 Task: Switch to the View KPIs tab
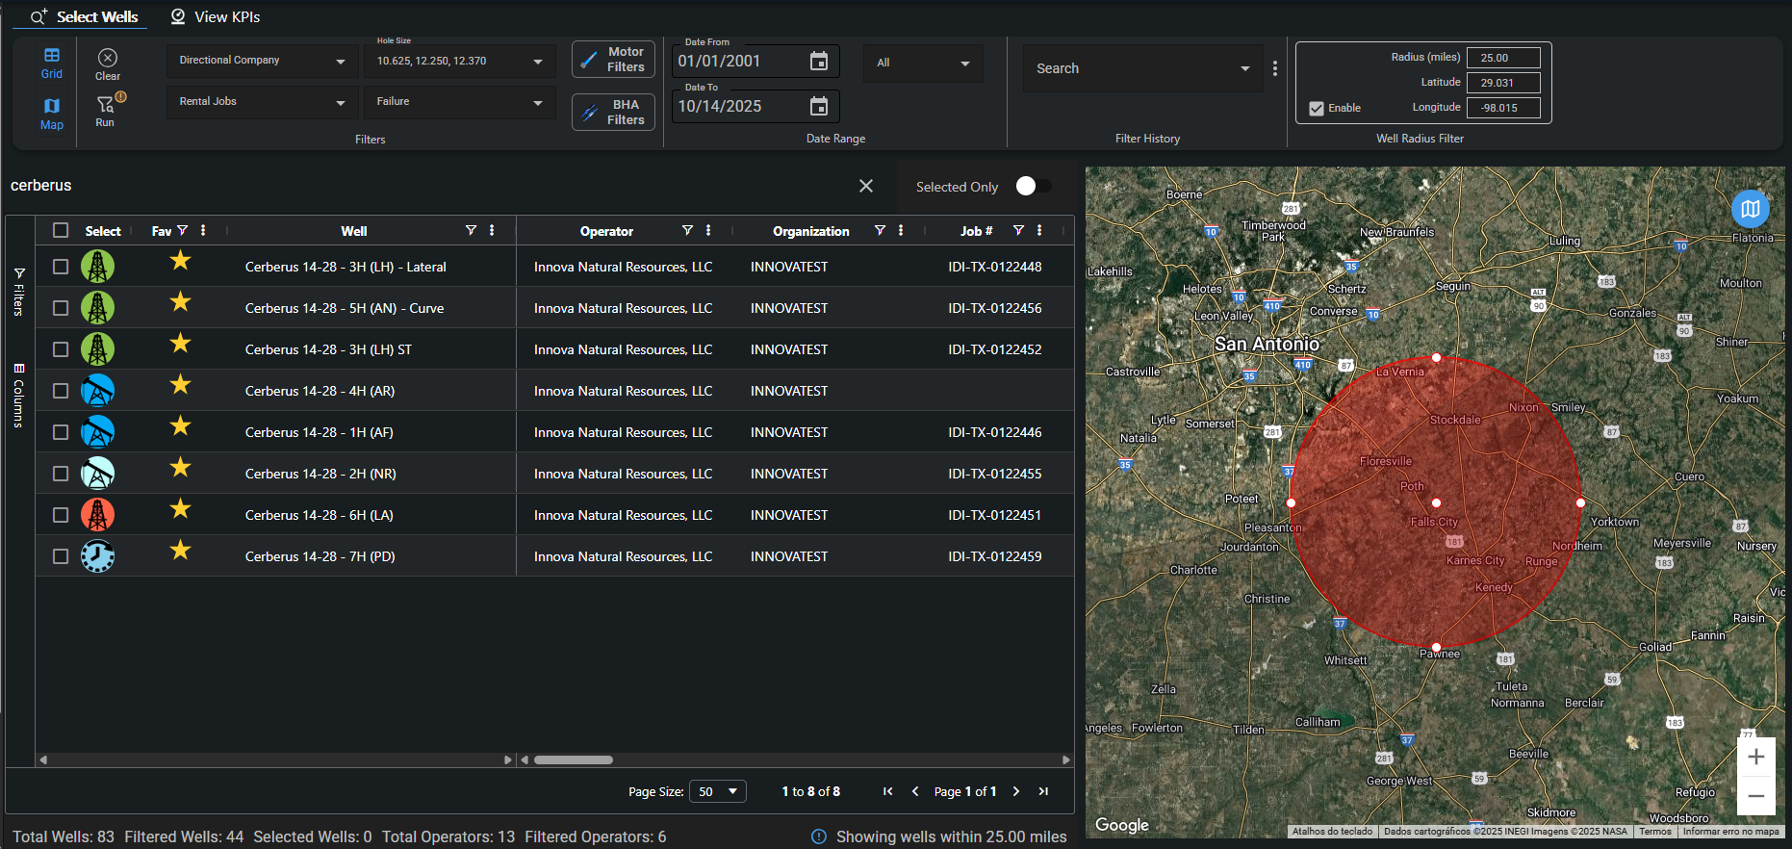coord(216,17)
